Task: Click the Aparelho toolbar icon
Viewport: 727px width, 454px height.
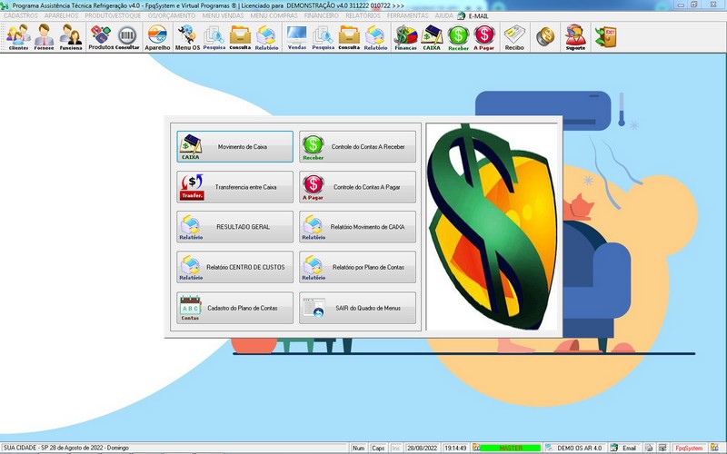Action: (157, 37)
